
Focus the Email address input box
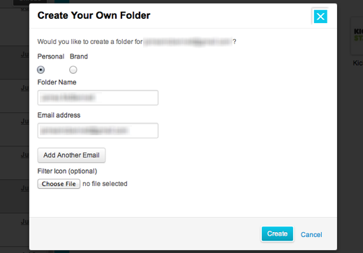[x=98, y=130]
